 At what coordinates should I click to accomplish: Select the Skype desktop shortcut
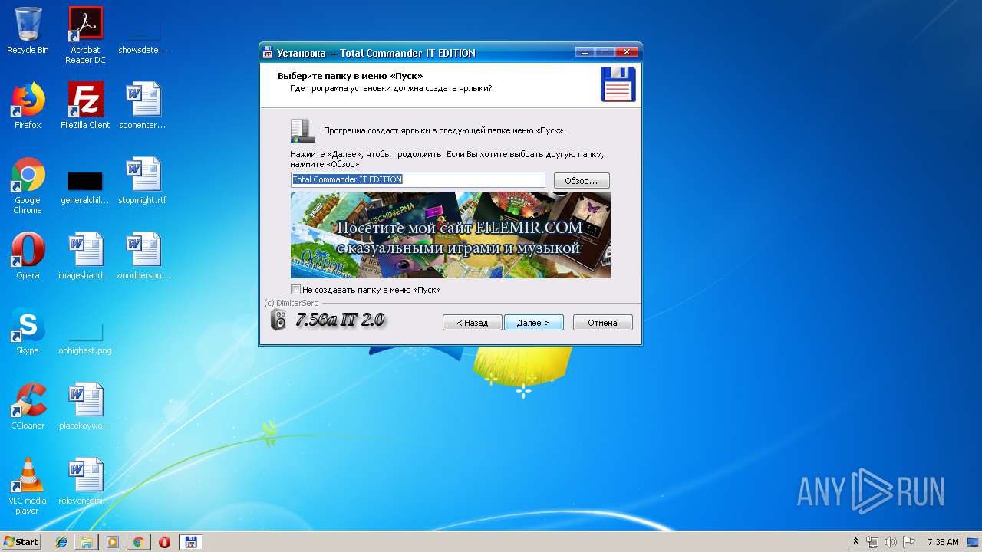coord(28,331)
